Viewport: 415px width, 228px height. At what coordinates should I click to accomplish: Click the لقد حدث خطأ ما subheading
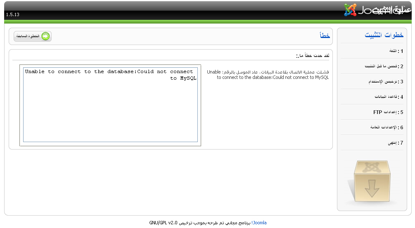[x=312, y=55]
